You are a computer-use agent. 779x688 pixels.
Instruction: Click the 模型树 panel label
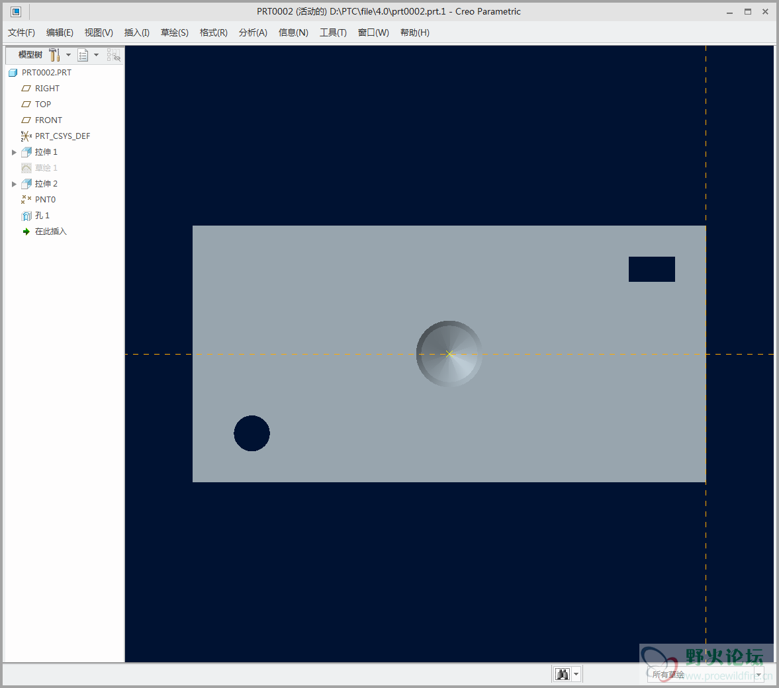pyautogui.click(x=30, y=55)
